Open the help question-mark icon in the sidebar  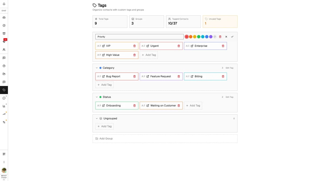(4, 66)
